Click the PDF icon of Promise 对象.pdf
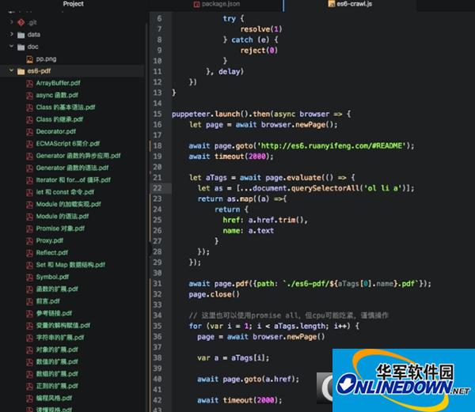Image resolution: width=475 pixels, height=412 pixels. 29,229
